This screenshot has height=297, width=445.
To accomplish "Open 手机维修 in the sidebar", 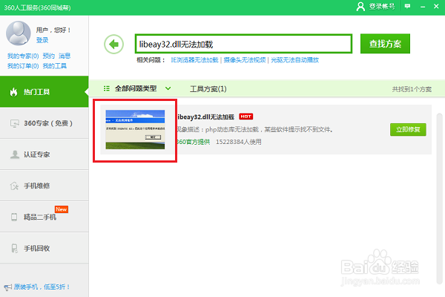I will [44, 186].
